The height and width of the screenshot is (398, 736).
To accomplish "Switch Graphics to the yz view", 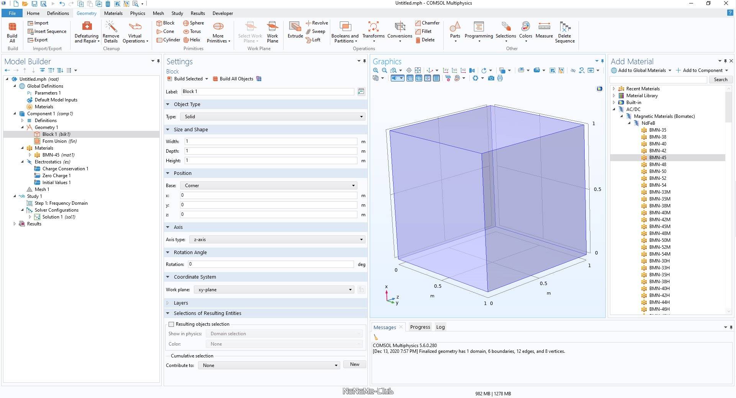I will pyautogui.click(x=454, y=70).
